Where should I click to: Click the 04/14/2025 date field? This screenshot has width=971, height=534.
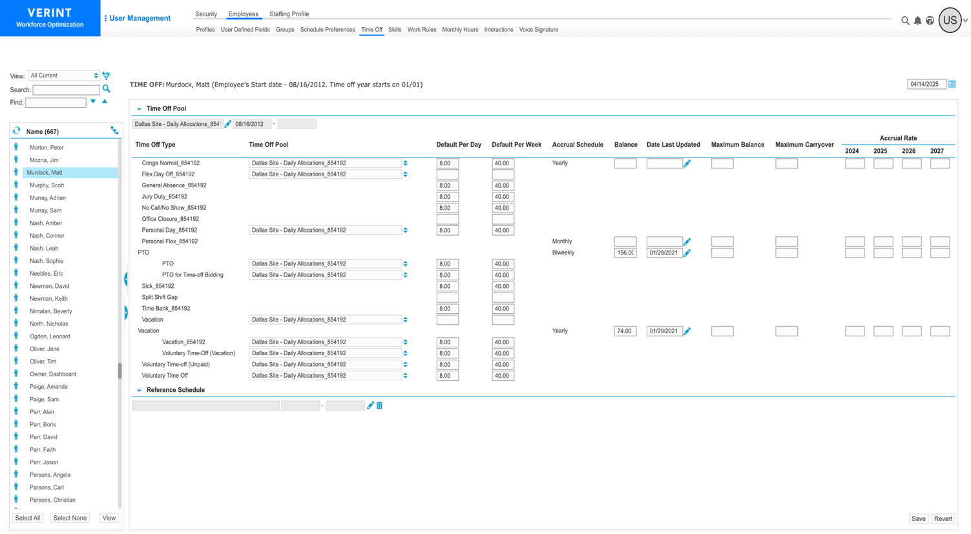point(926,85)
